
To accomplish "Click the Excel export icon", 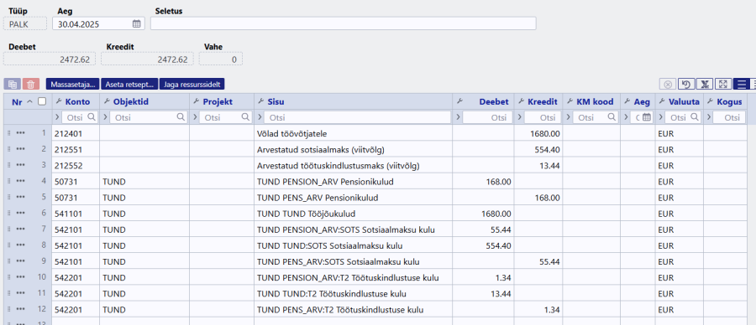I will 705,84.
